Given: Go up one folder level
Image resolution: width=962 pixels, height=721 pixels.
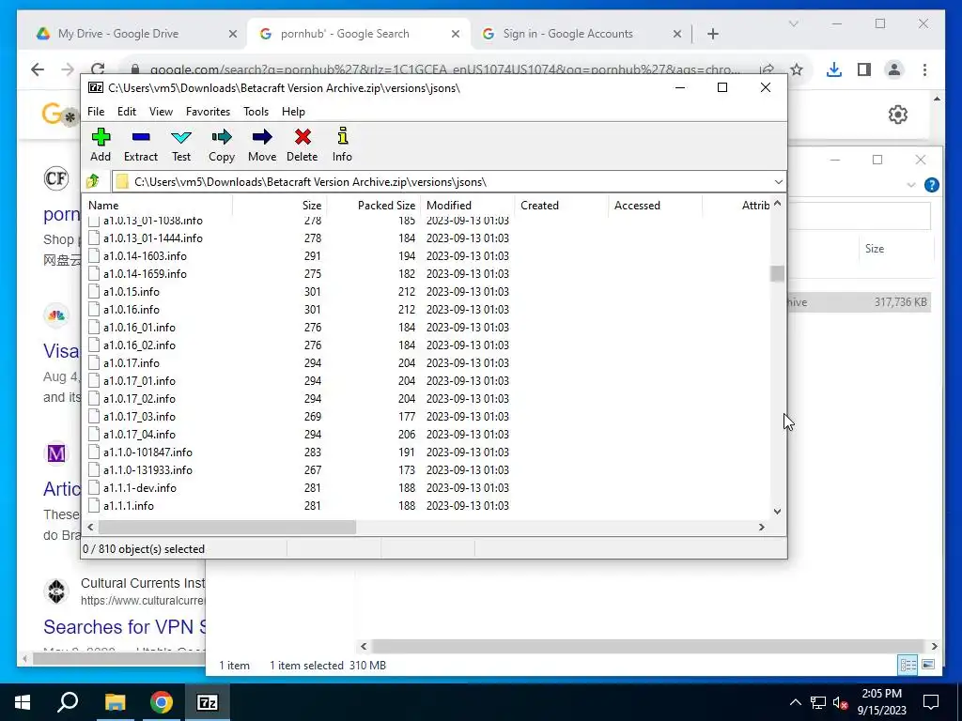Looking at the screenshot, I should tap(93, 181).
